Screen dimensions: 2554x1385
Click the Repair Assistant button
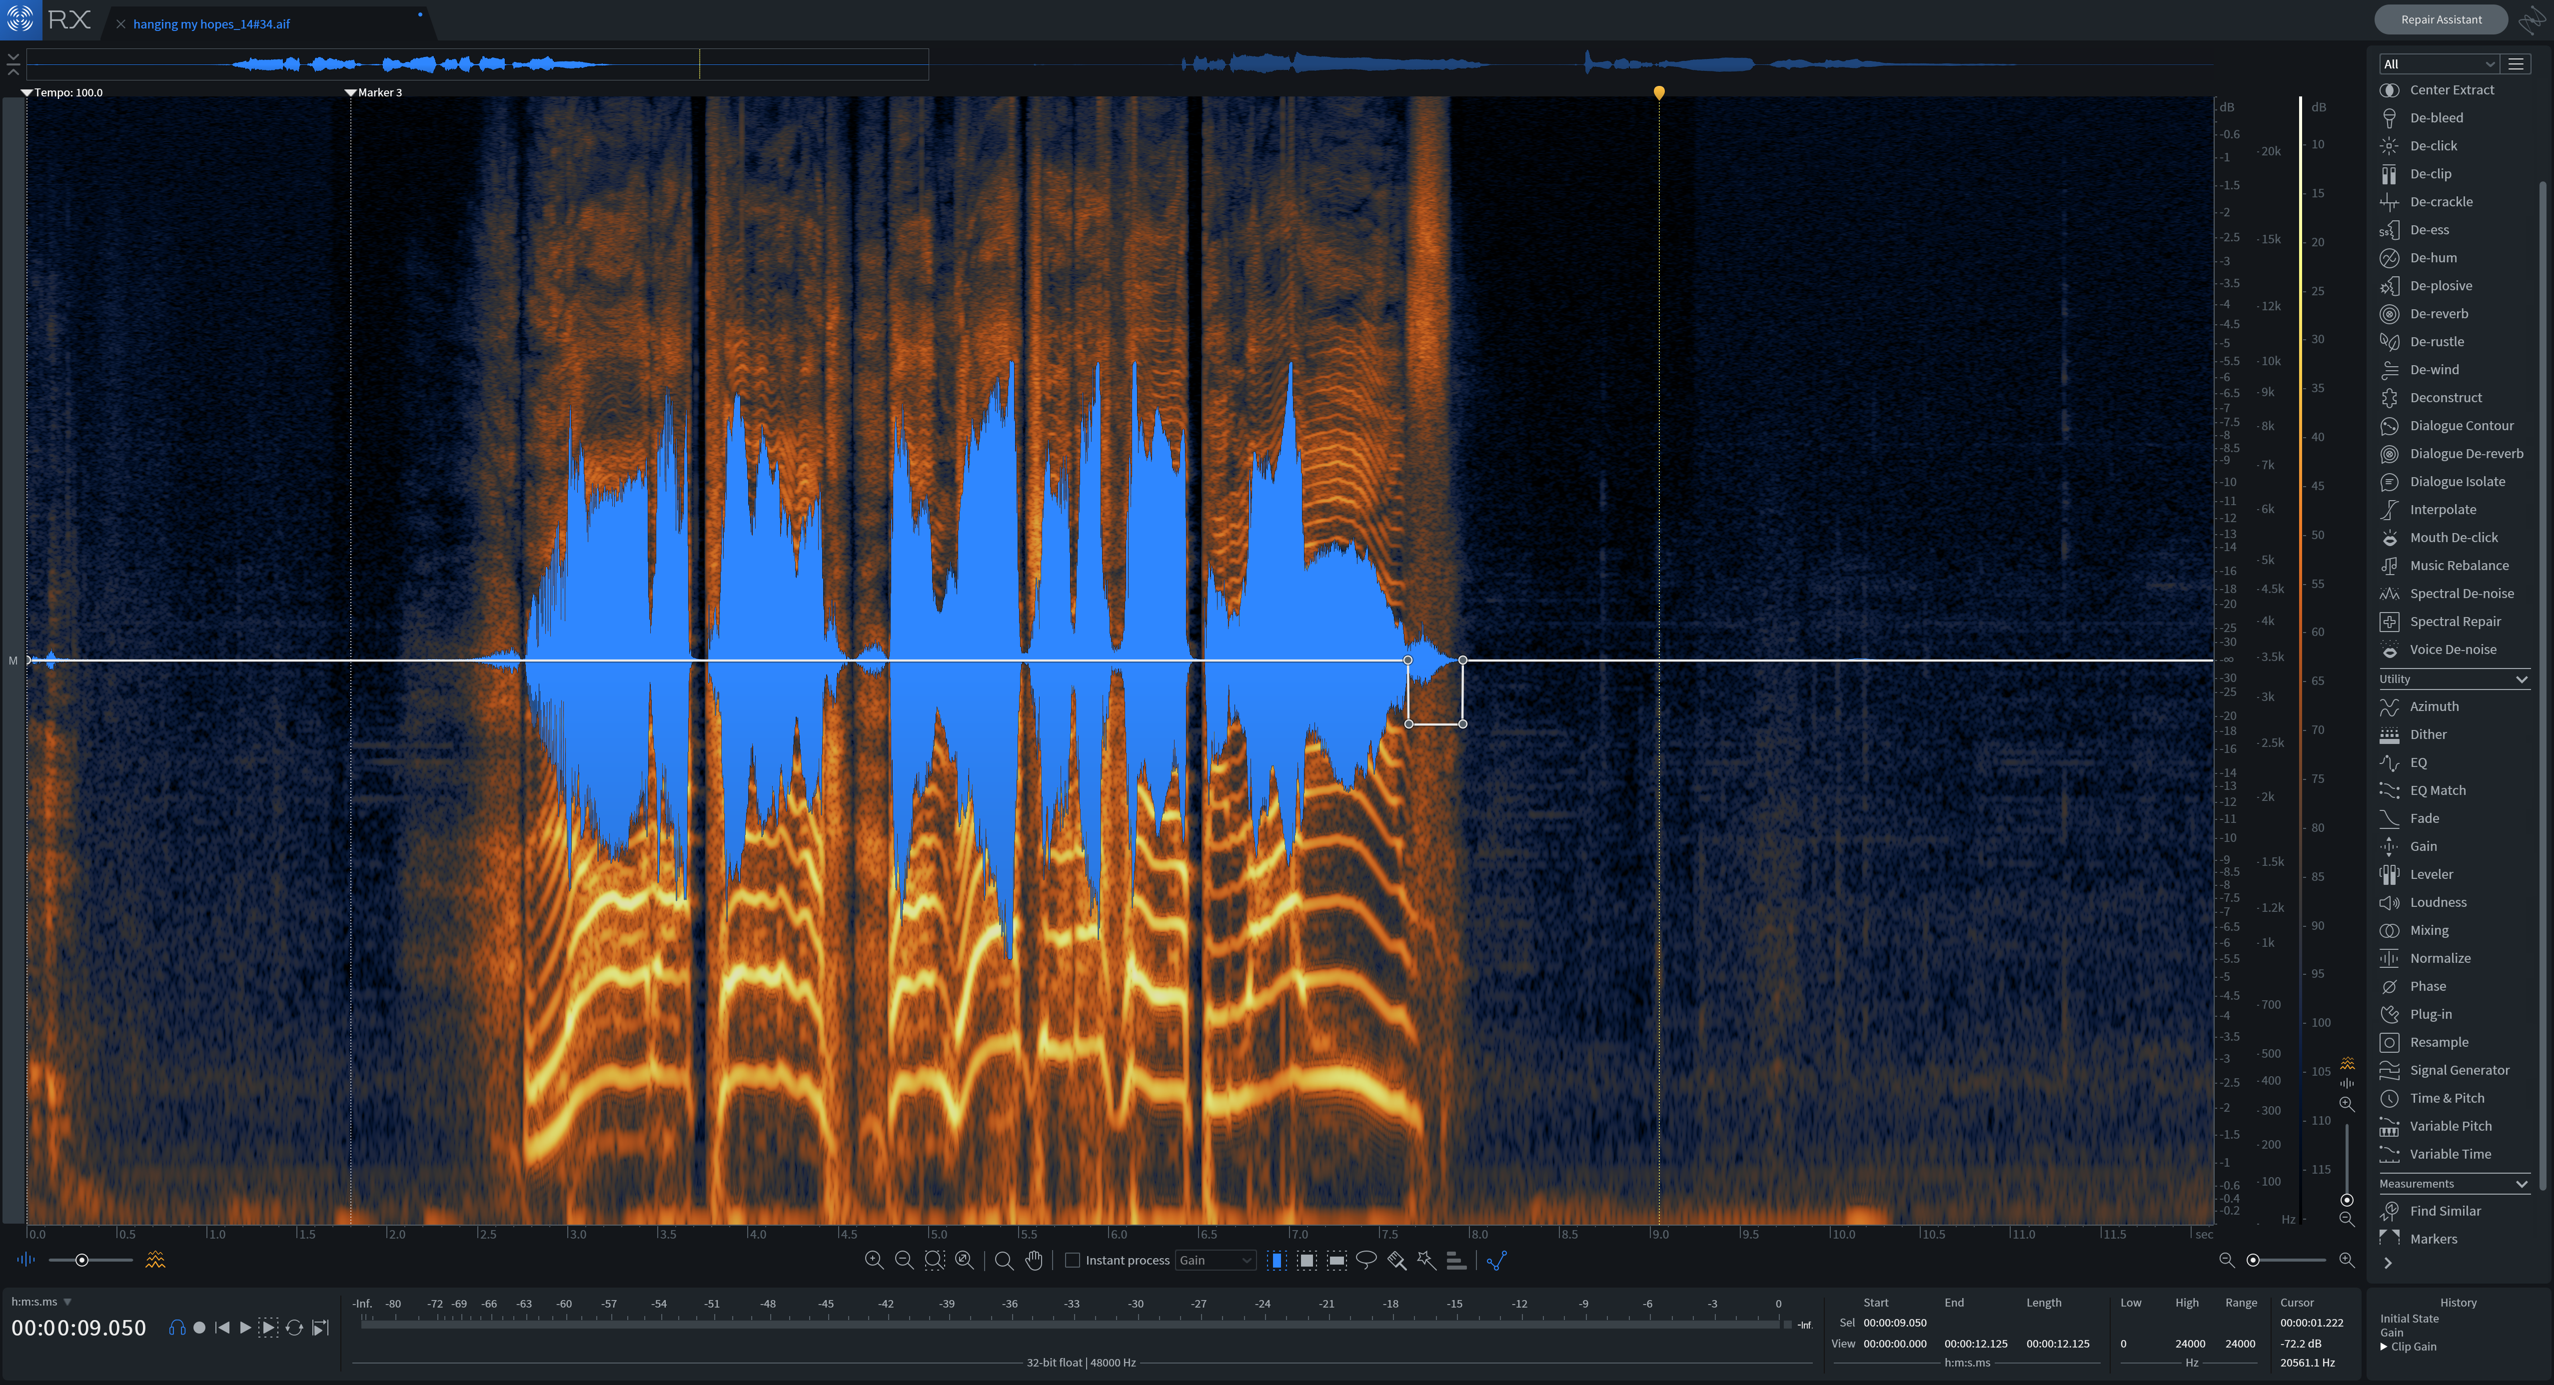2441,19
